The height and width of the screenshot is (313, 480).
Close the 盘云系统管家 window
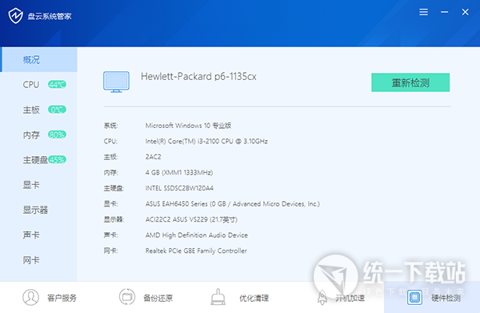pyautogui.click(x=466, y=12)
